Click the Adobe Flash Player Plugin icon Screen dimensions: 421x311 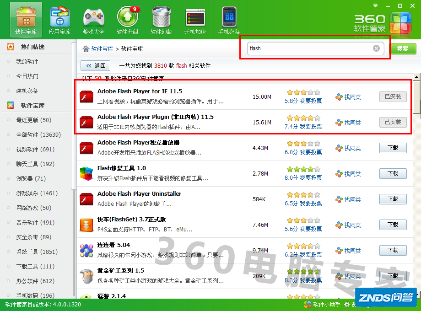click(x=86, y=123)
